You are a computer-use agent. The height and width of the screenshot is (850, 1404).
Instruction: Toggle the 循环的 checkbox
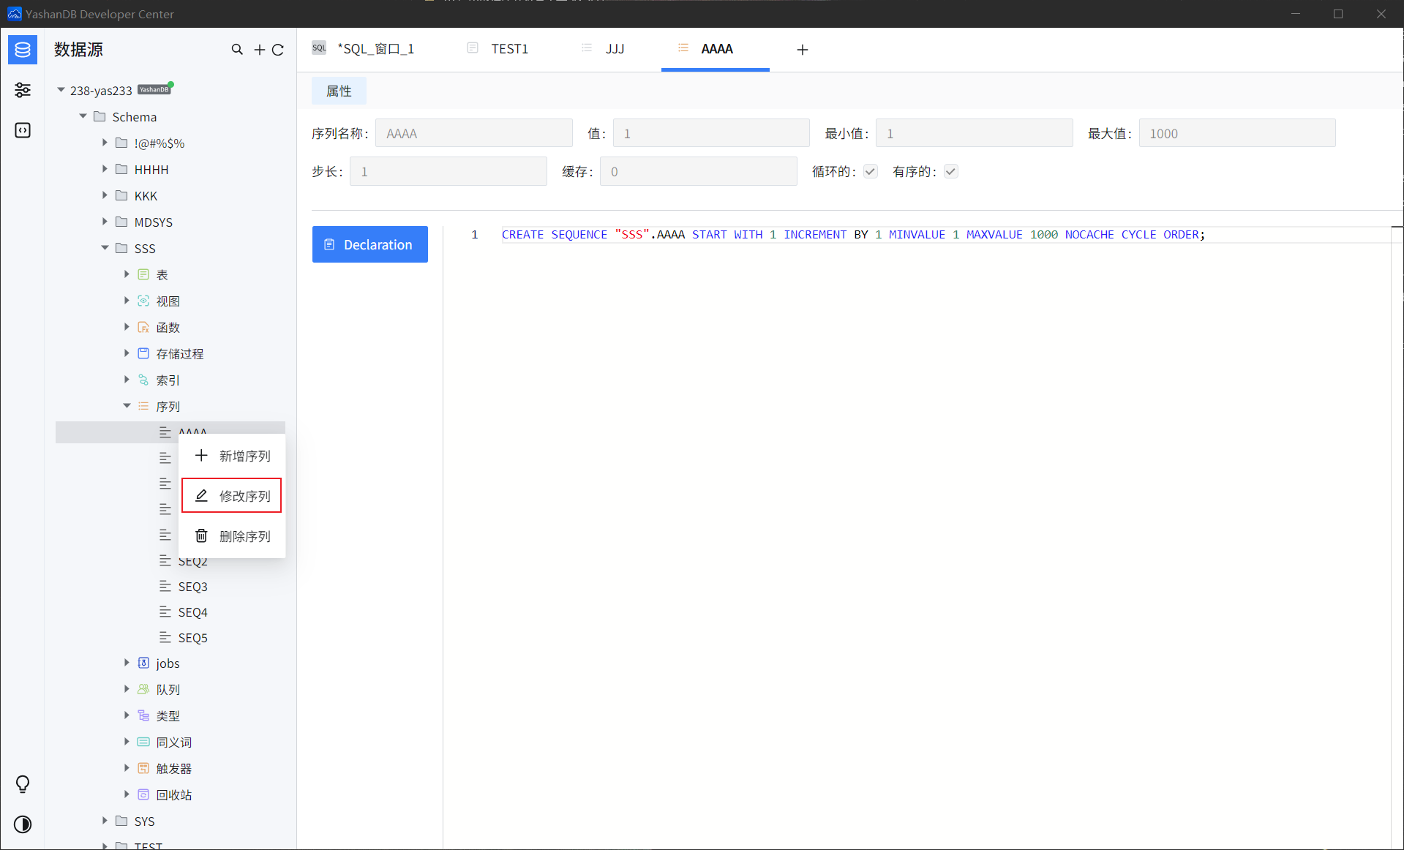click(871, 171)
